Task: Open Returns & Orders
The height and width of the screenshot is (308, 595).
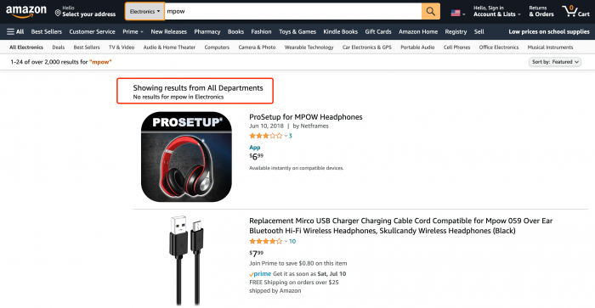Action: coord(541,11)
